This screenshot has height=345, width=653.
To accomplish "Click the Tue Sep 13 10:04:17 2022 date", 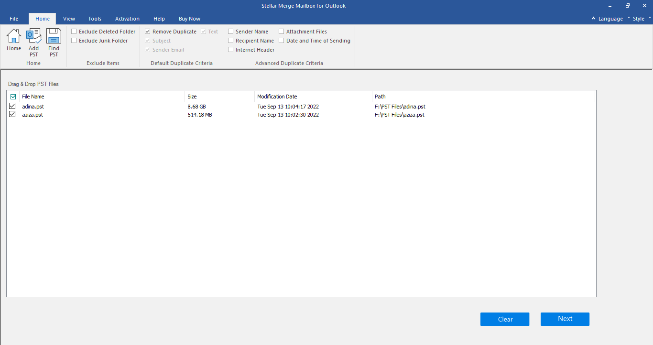I will tap(288, 107).
